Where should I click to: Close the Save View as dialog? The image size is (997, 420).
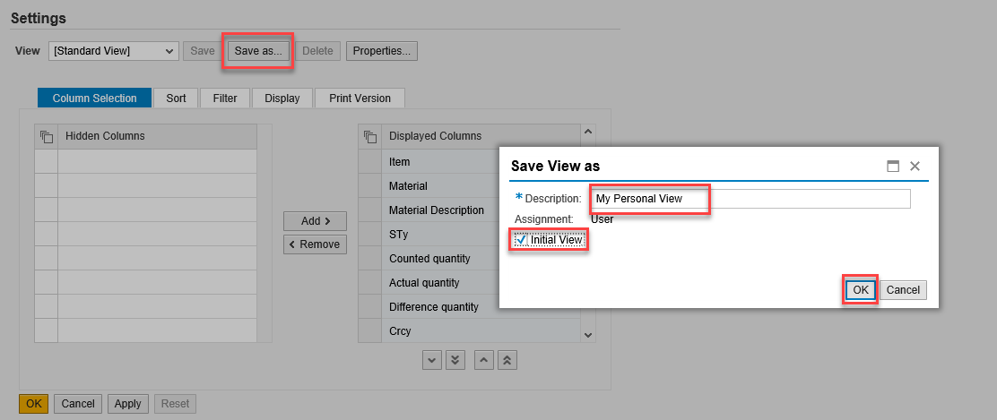pos(915,167)
